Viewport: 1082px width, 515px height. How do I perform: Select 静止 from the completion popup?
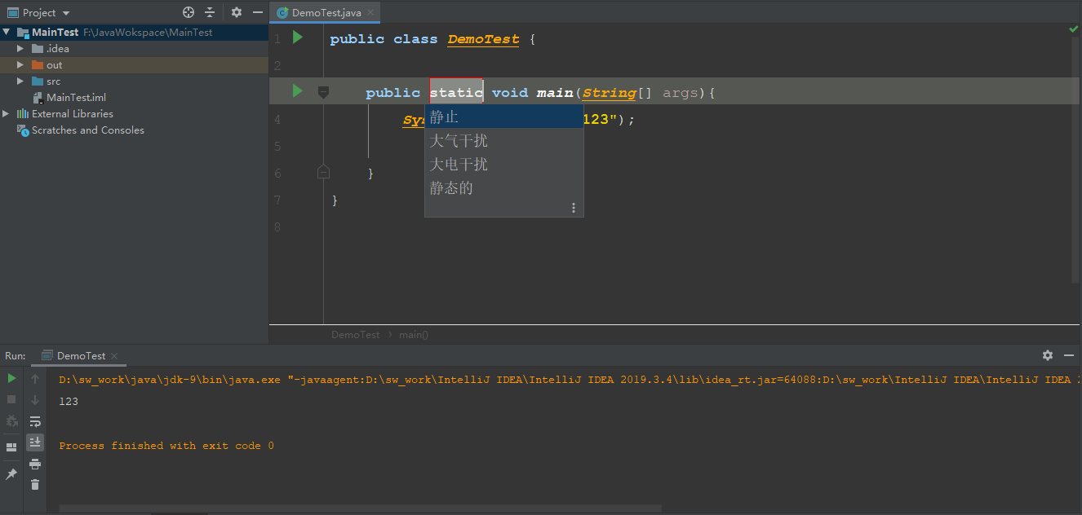point(445,117)
